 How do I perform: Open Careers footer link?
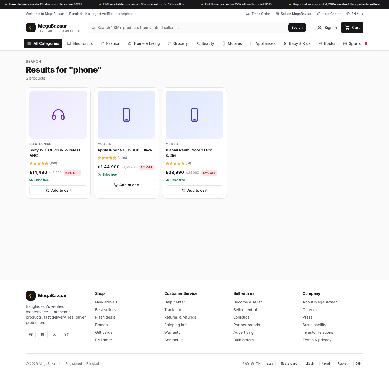point(310,310)
